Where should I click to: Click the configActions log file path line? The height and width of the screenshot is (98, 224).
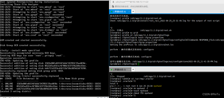[164, 61]
